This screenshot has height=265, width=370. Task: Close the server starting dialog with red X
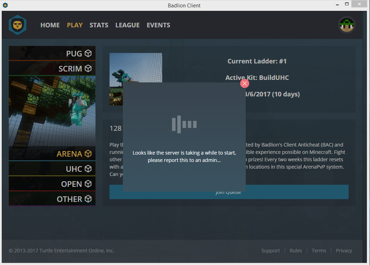pyautogui.click(x=245, y=83)
